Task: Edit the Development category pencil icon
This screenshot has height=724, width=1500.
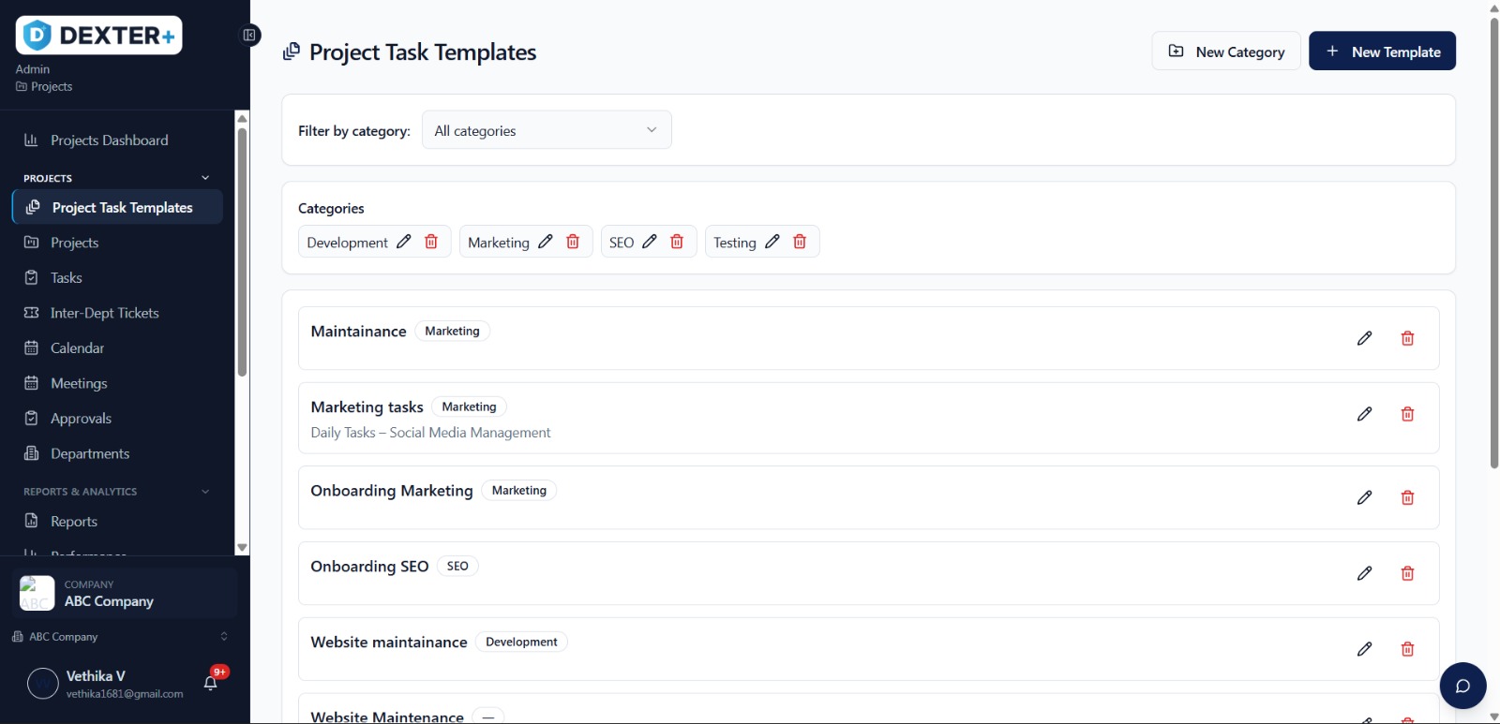Action: pos(404,242)
